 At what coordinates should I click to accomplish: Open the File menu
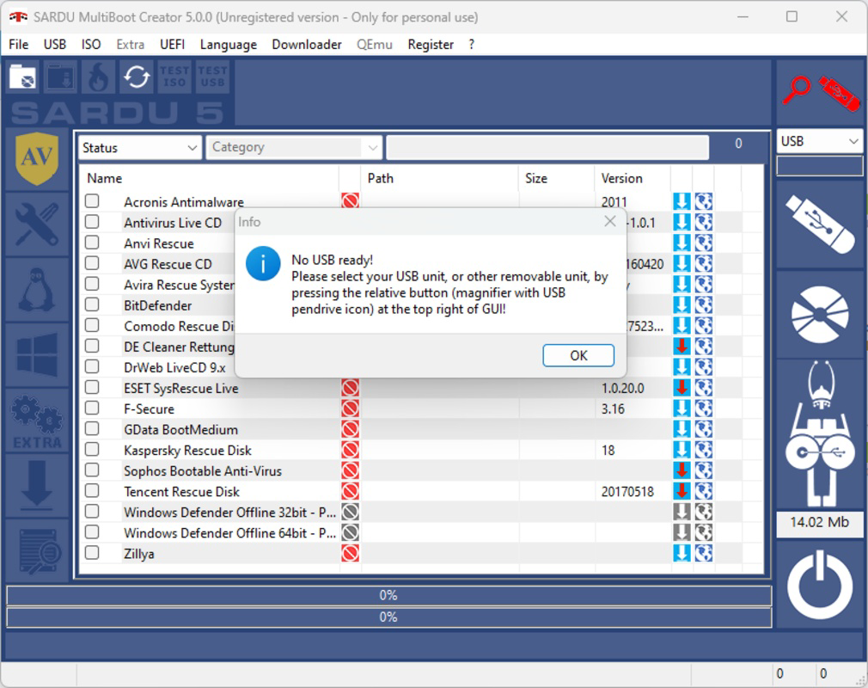point(18,45)
